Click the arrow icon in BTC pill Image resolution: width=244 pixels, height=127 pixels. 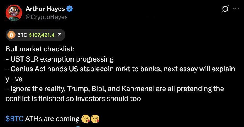click(x=59, y=35)
